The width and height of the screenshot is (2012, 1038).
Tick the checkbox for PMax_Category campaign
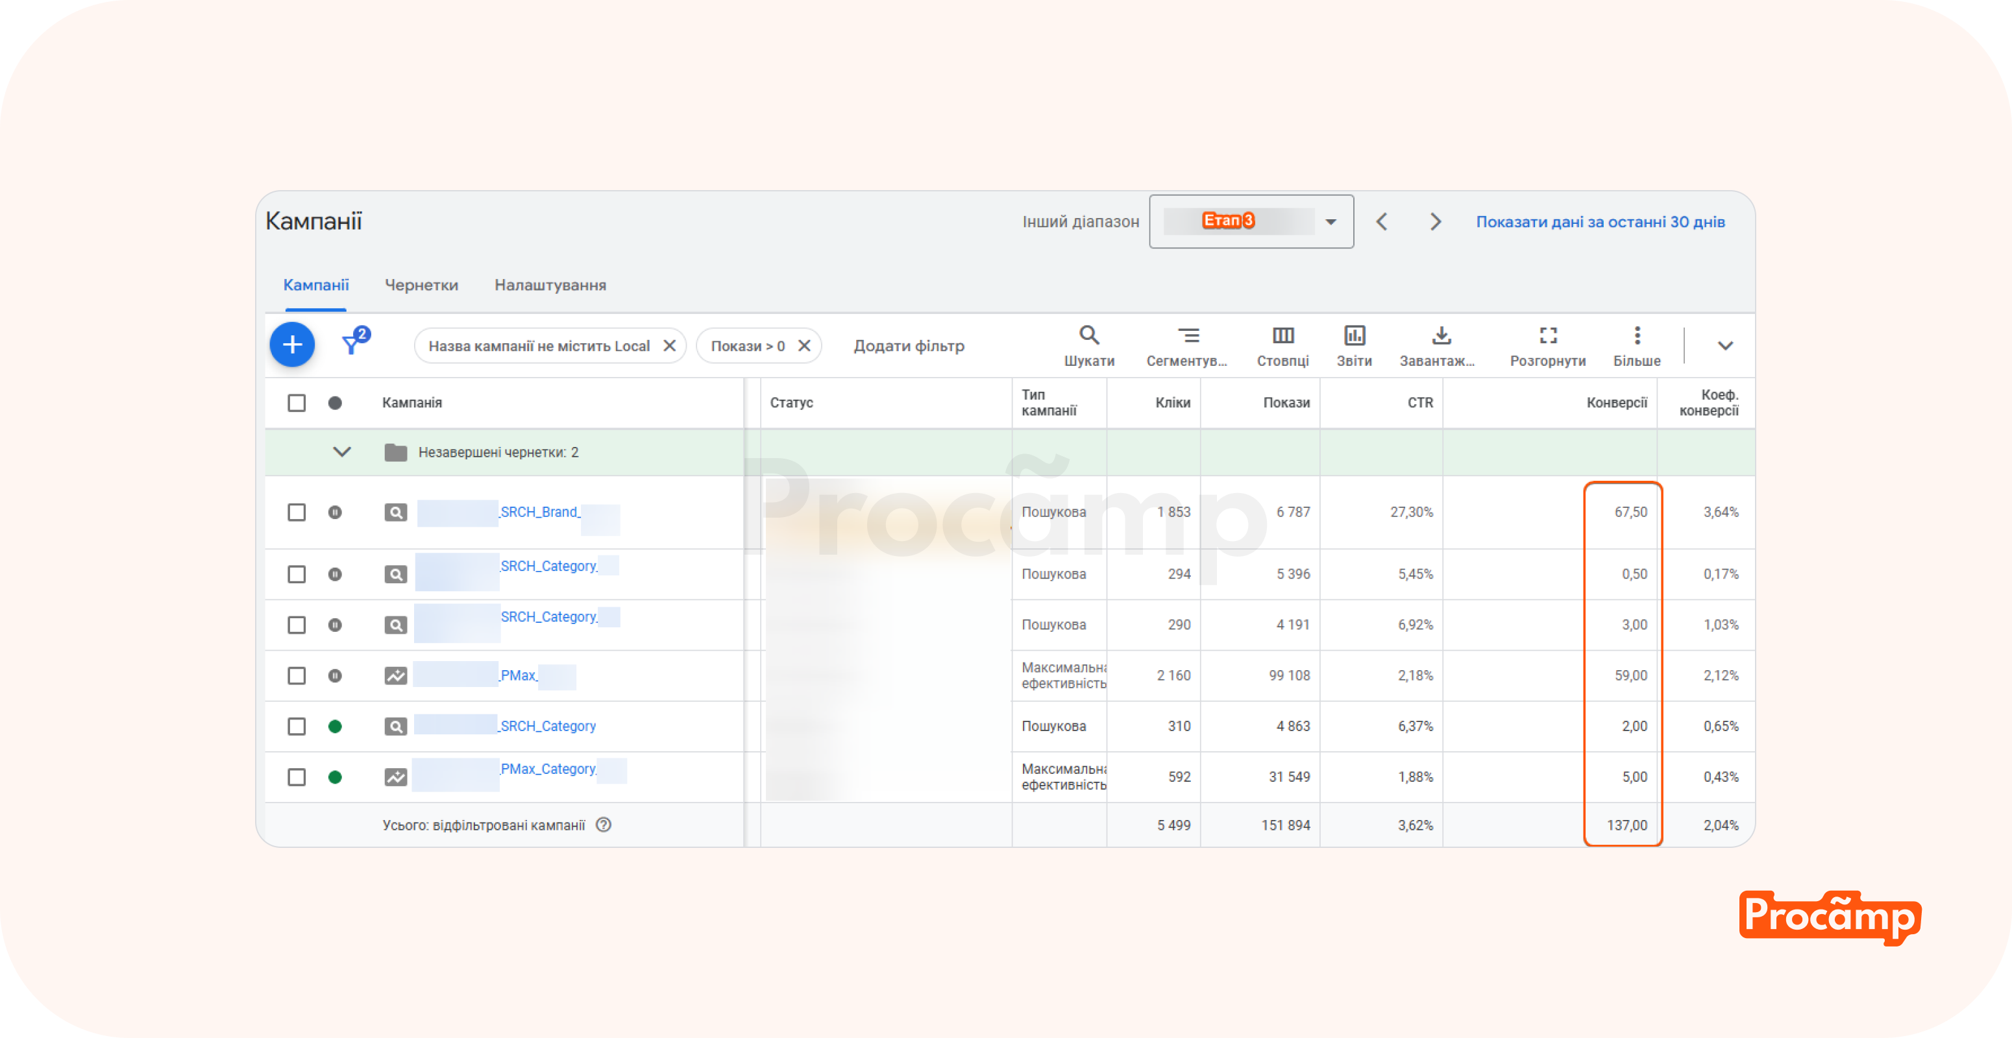pyautogui.click(x=297, y=777)
